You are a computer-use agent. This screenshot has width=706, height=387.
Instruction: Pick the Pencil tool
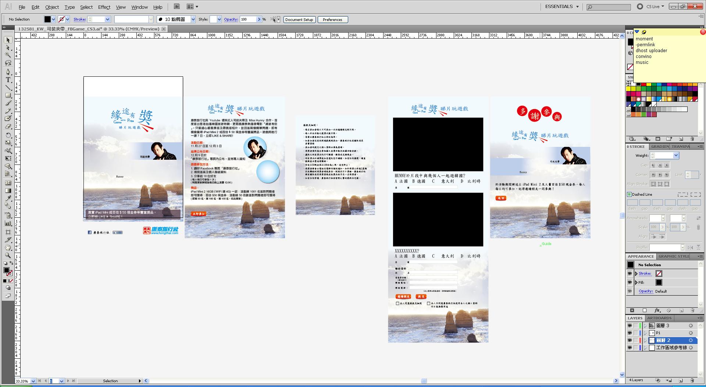coord(8,111)
